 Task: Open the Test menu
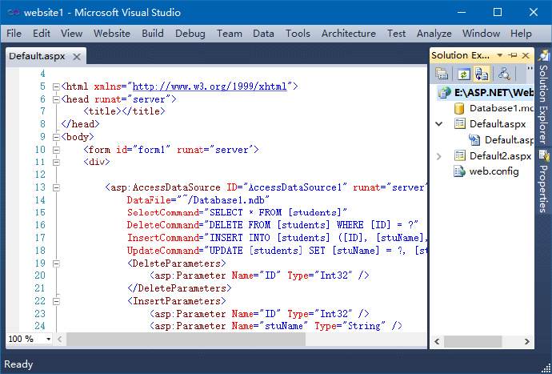coord(396,34)
